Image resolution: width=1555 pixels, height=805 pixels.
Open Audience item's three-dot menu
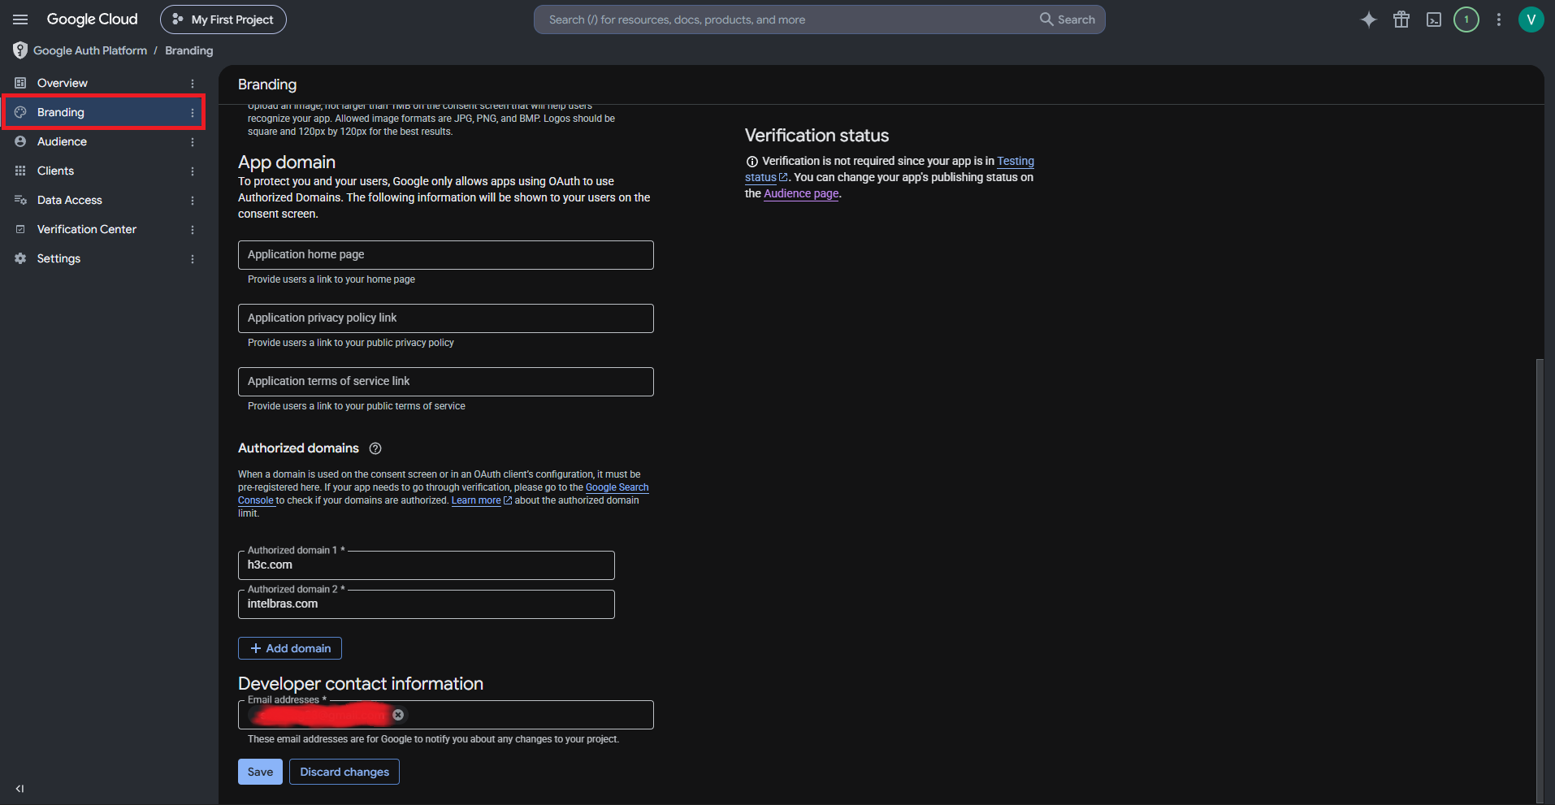click(193, 141)
